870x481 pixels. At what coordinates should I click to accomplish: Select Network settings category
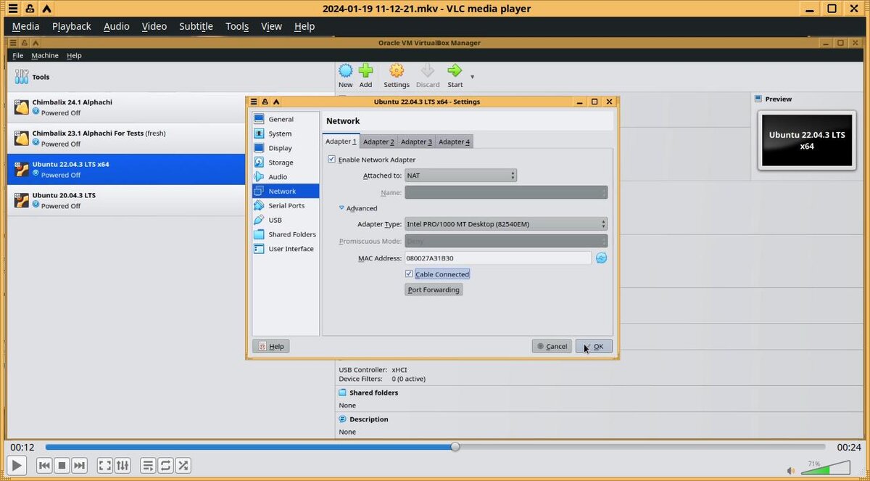tap(286, 191)
